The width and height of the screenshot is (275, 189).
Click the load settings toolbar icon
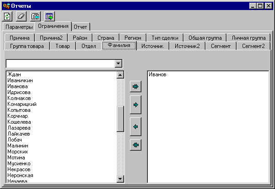click(35, 16)
